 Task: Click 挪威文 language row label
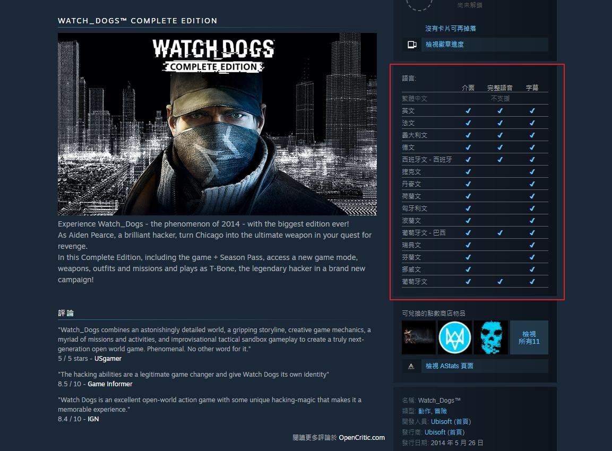pos(411,269)
